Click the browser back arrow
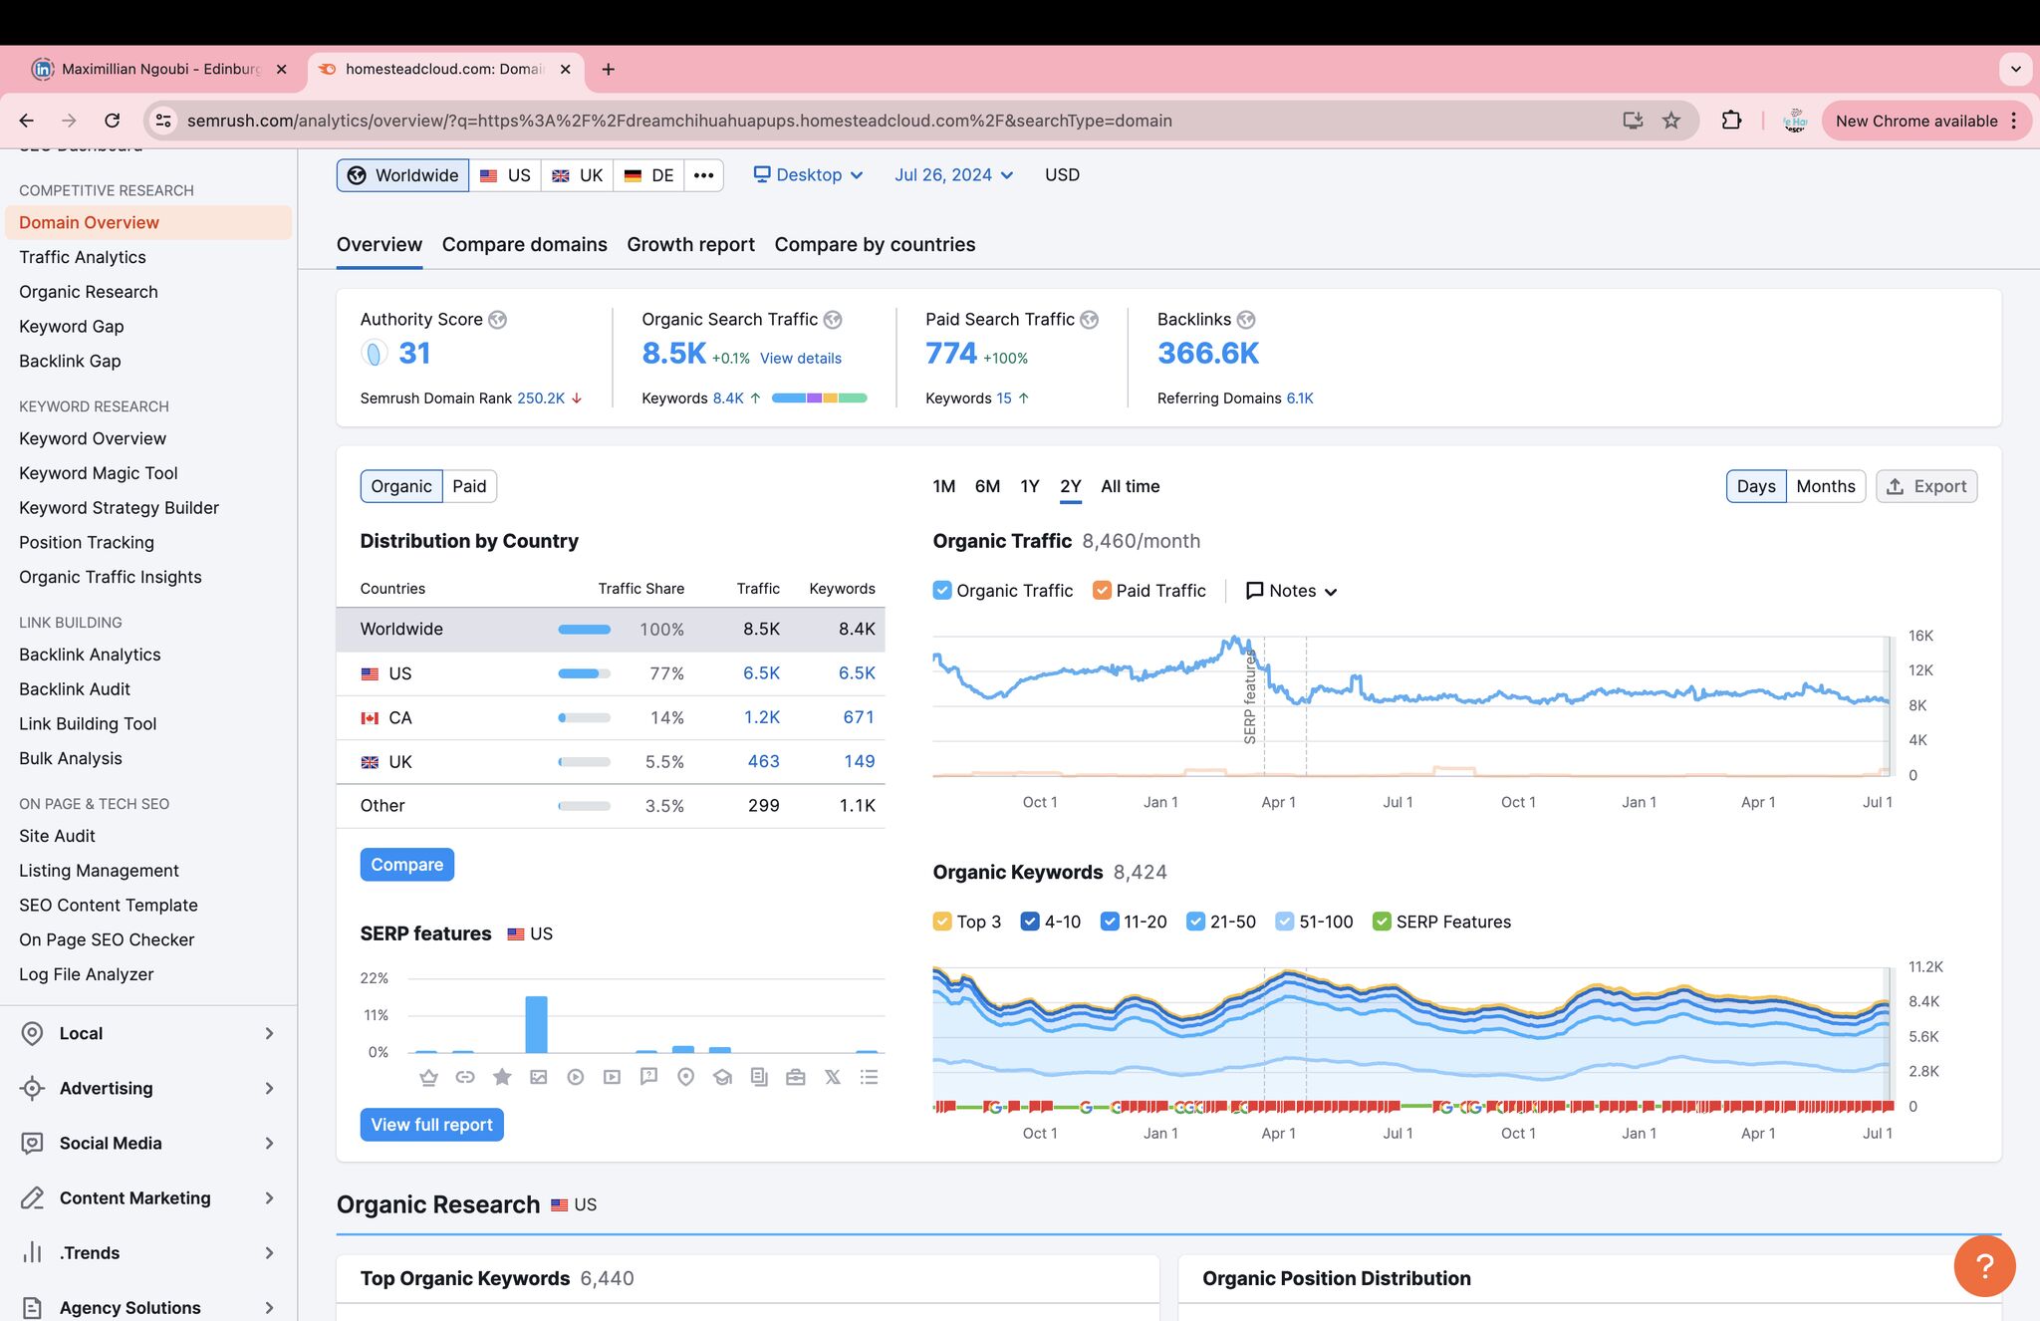 [x=27, y=121]
